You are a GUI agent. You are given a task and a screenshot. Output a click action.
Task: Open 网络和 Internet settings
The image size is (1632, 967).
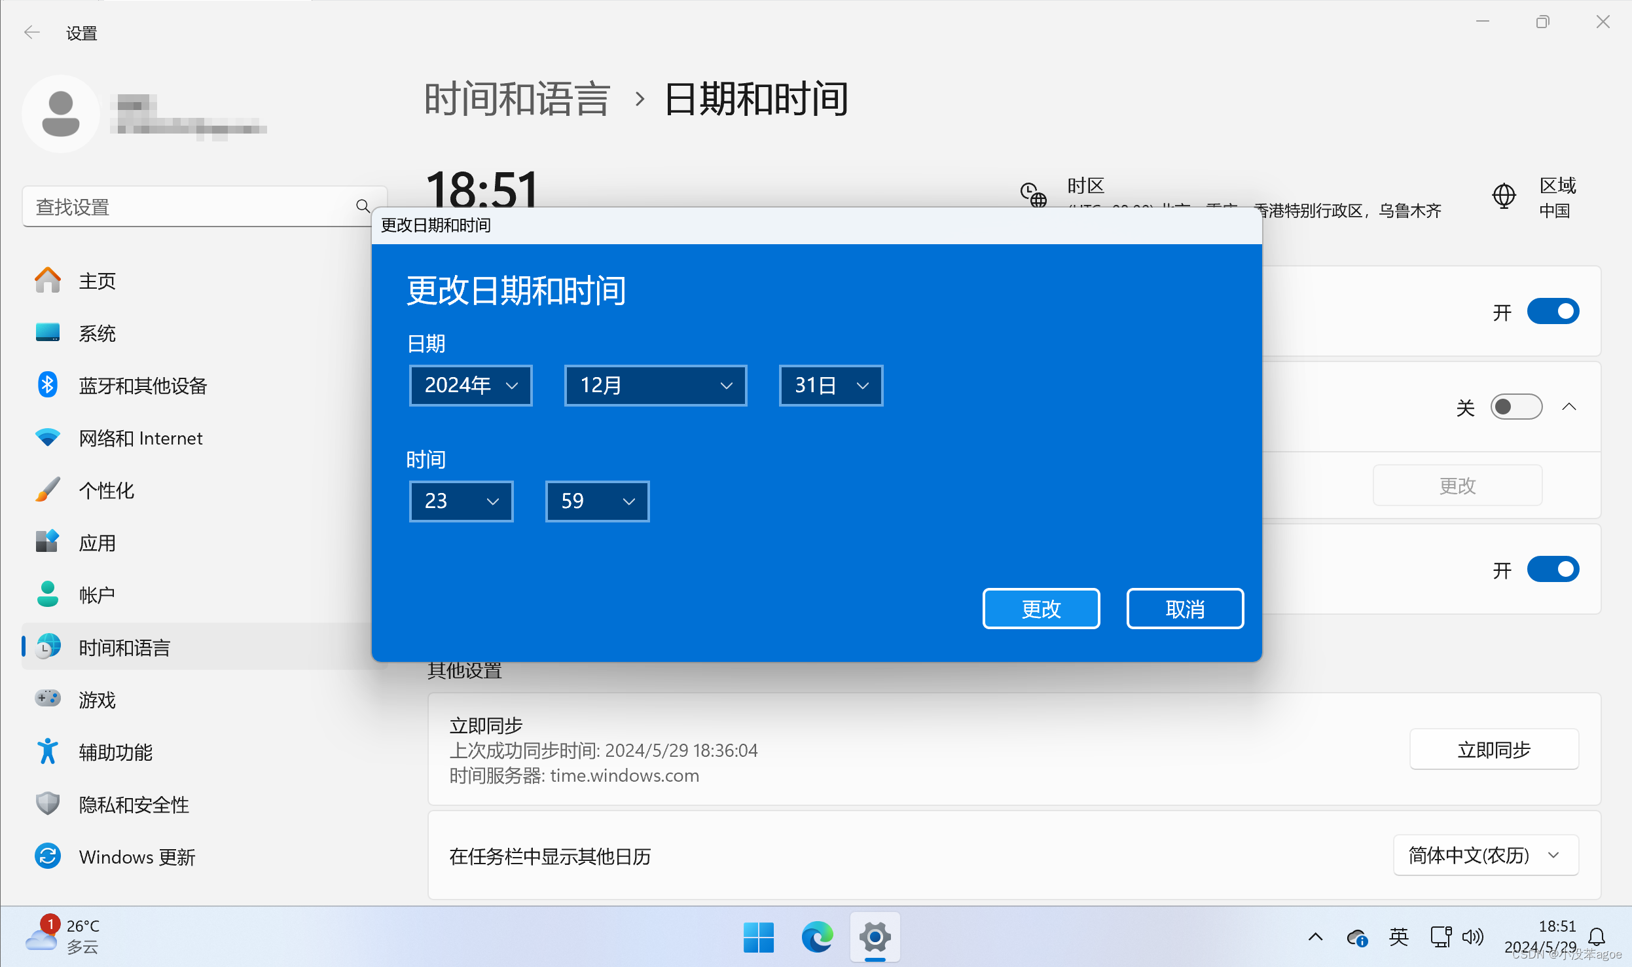tap(140, 438)
